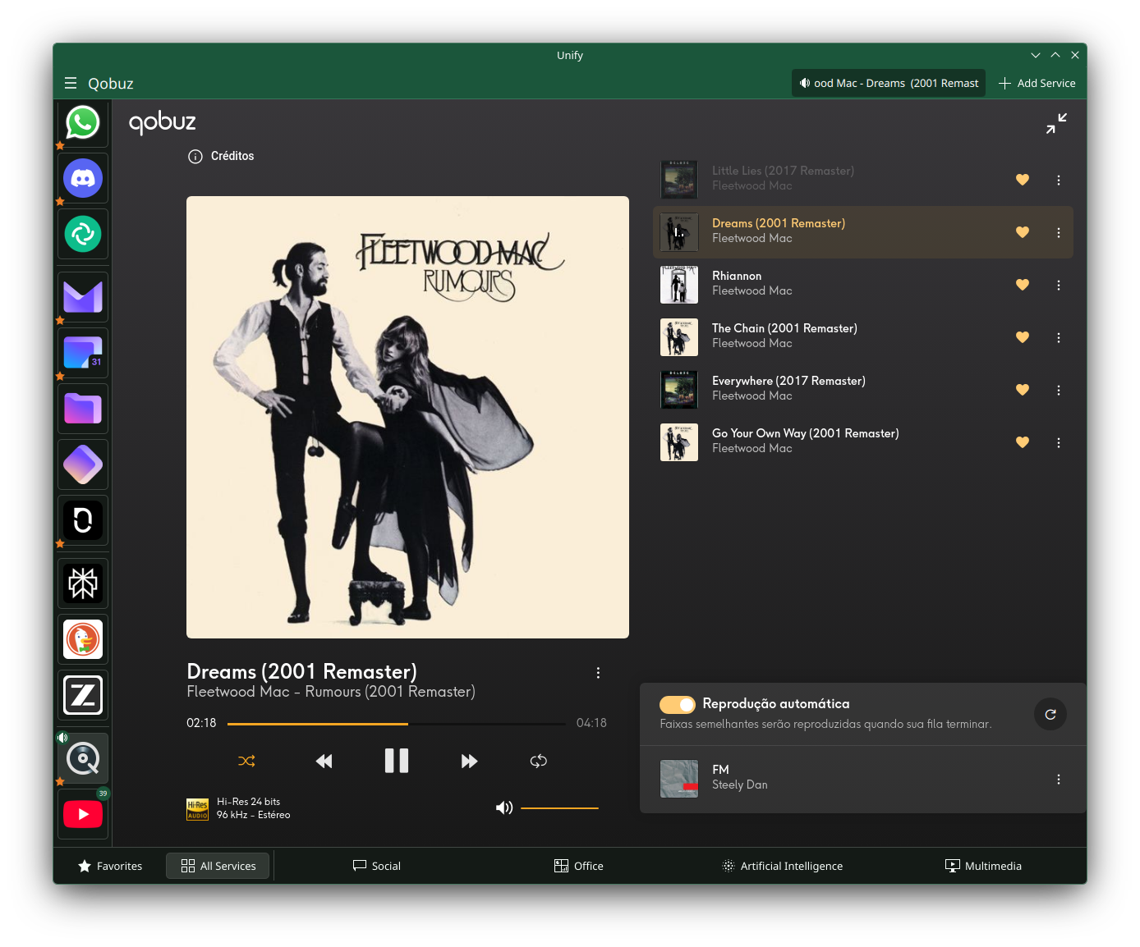1140x947 pixels.
Task: Play FM by Steely Dan
Action: (x=862, y=779)
